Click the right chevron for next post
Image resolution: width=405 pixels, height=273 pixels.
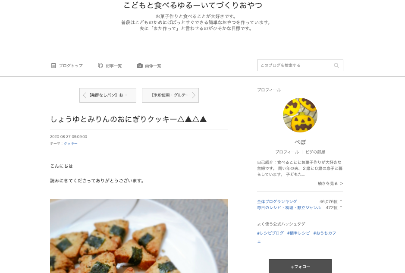[x=194, y=95]
